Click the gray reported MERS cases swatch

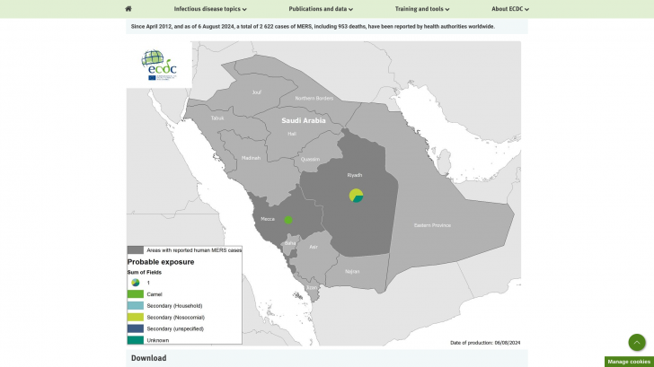pos(136,250)
